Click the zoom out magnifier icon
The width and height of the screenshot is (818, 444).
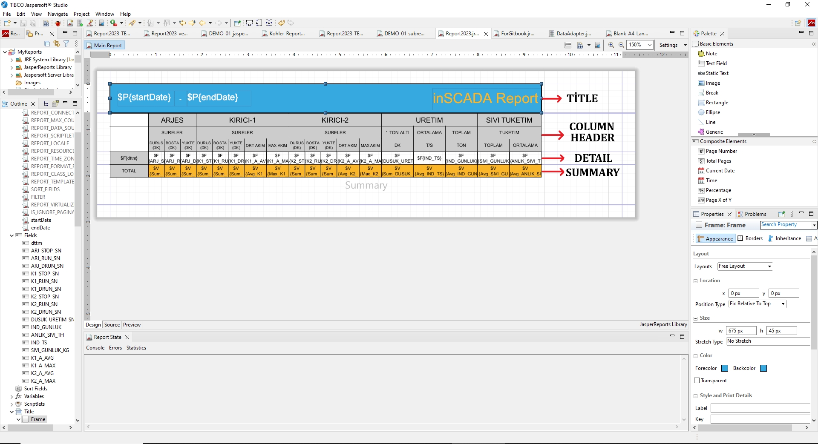click(621, 45)
